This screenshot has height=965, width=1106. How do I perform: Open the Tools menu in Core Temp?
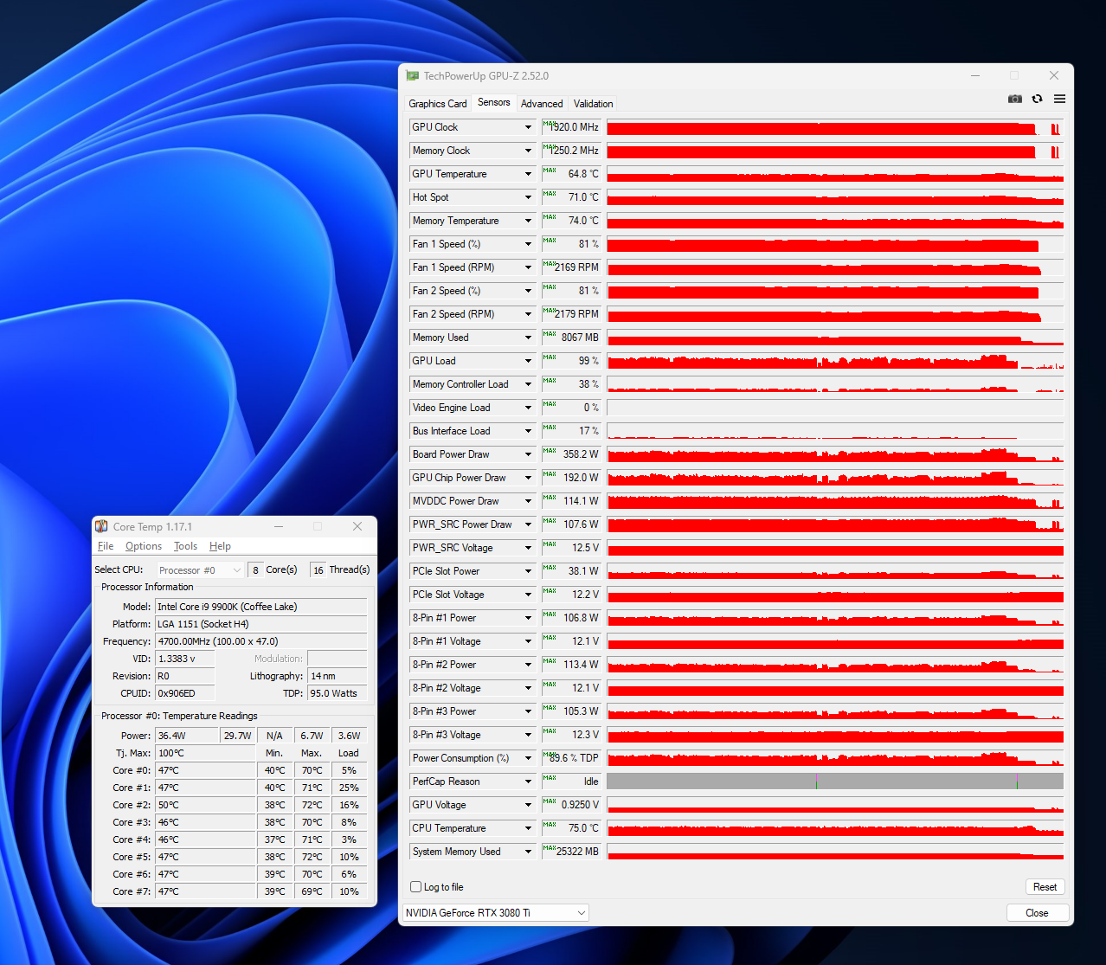coord(185,546)
